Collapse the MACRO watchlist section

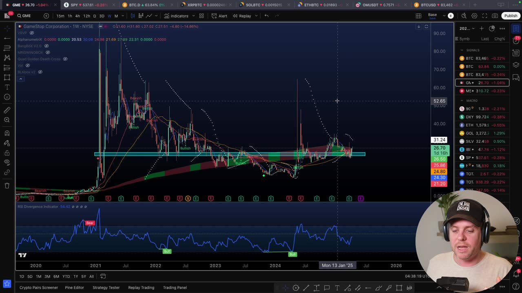coord(462,101)
